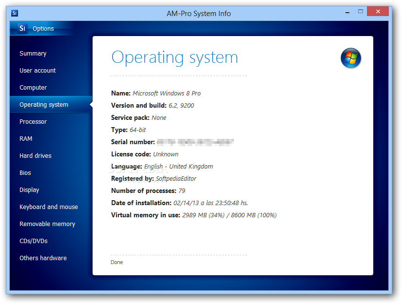Click the Windows logo orb icon
This screenshot has width=402, height=304.
350,58
